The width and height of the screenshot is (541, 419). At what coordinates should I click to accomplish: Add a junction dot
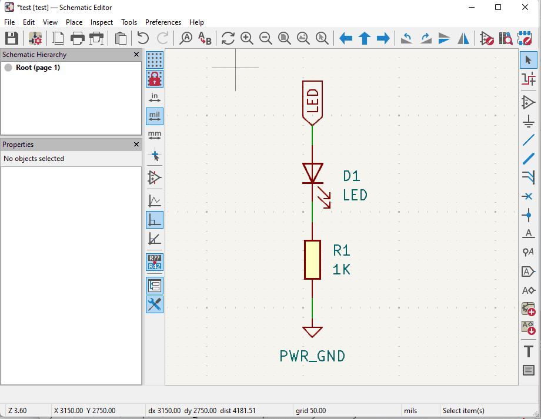coord(529,215)
